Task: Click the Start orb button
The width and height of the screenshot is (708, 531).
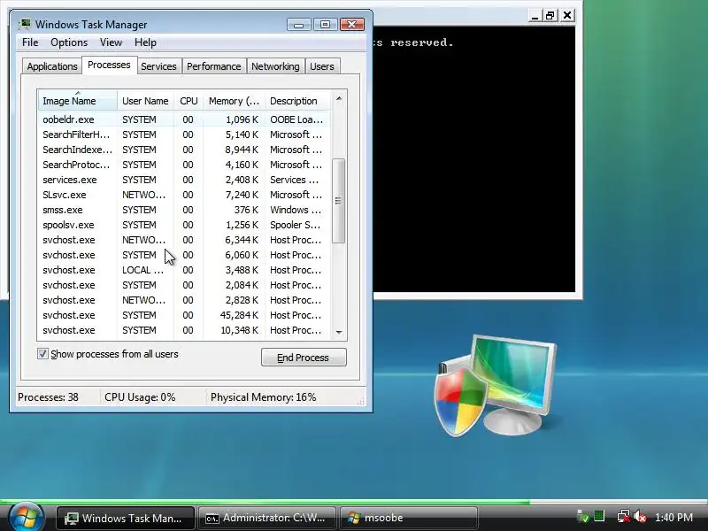Action: tap(27, 517)
